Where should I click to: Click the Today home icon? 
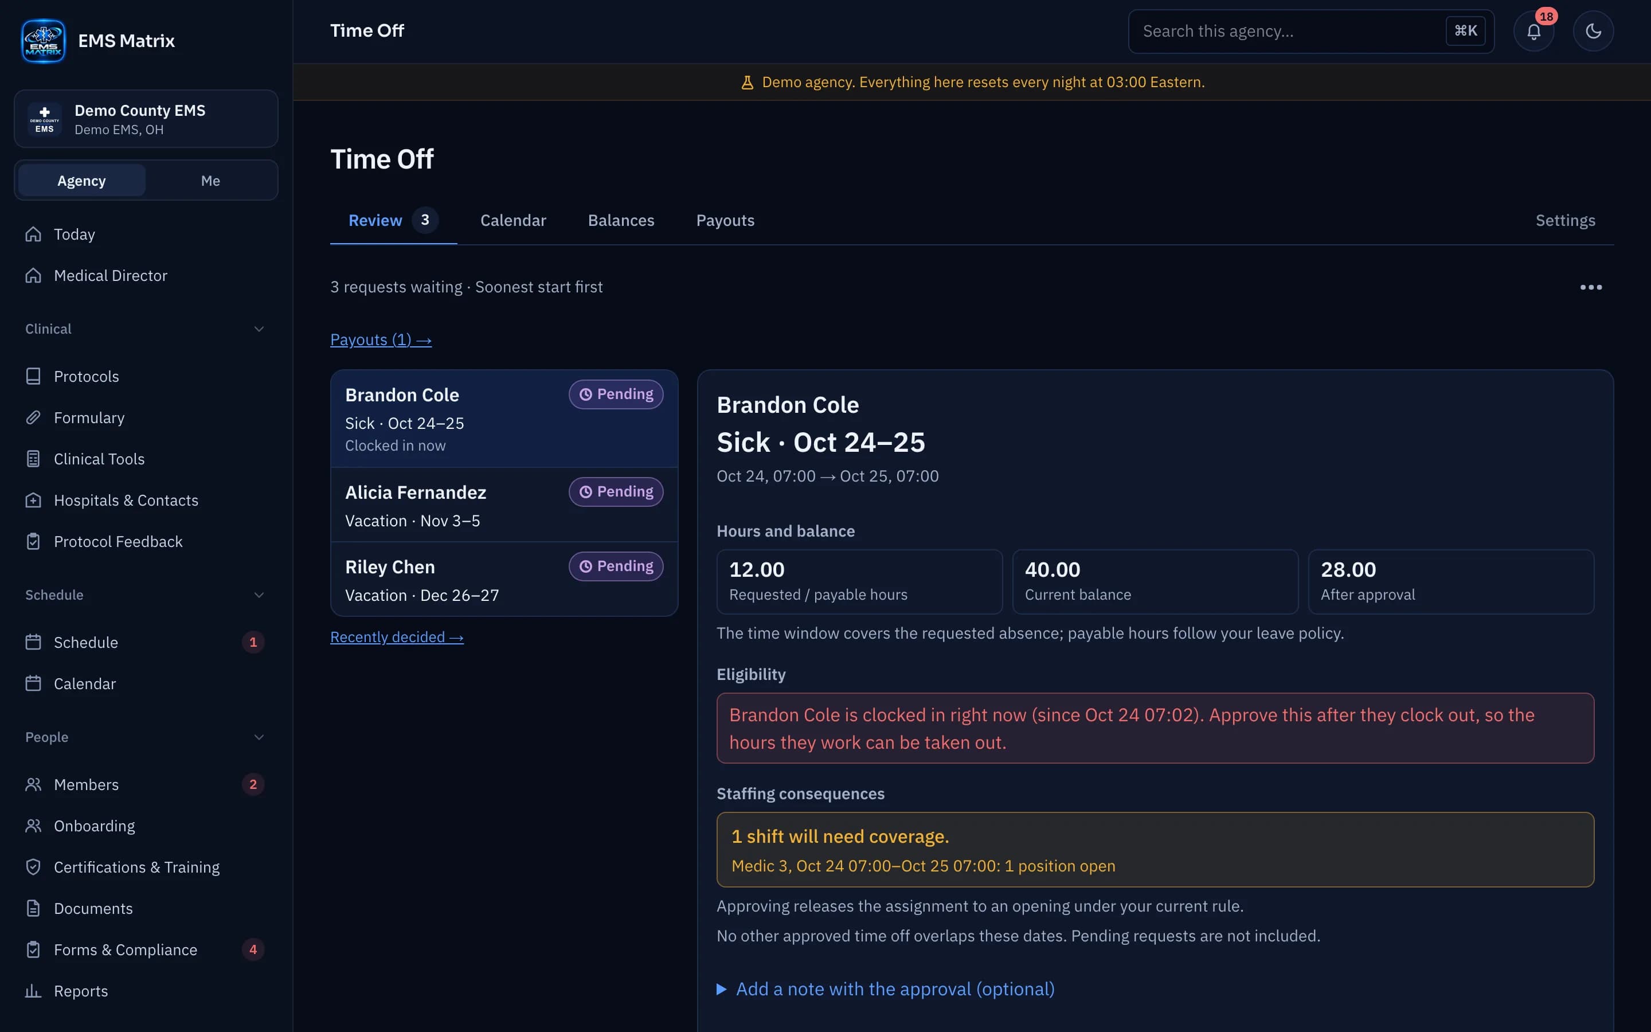[x=33, y=234]
